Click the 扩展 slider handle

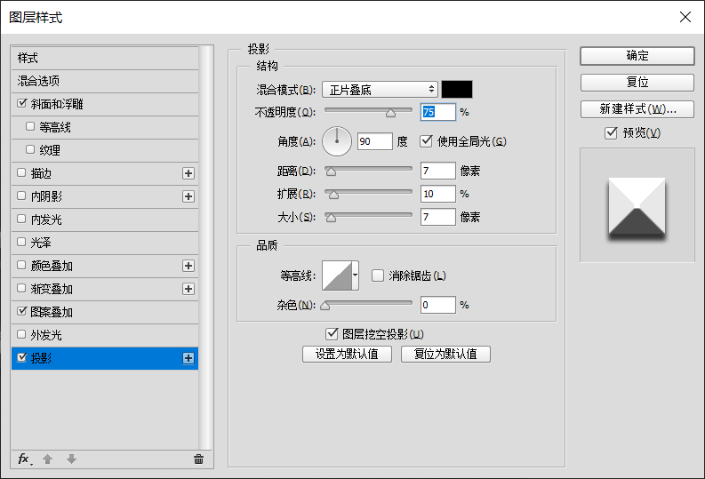[x=333, y=195]
